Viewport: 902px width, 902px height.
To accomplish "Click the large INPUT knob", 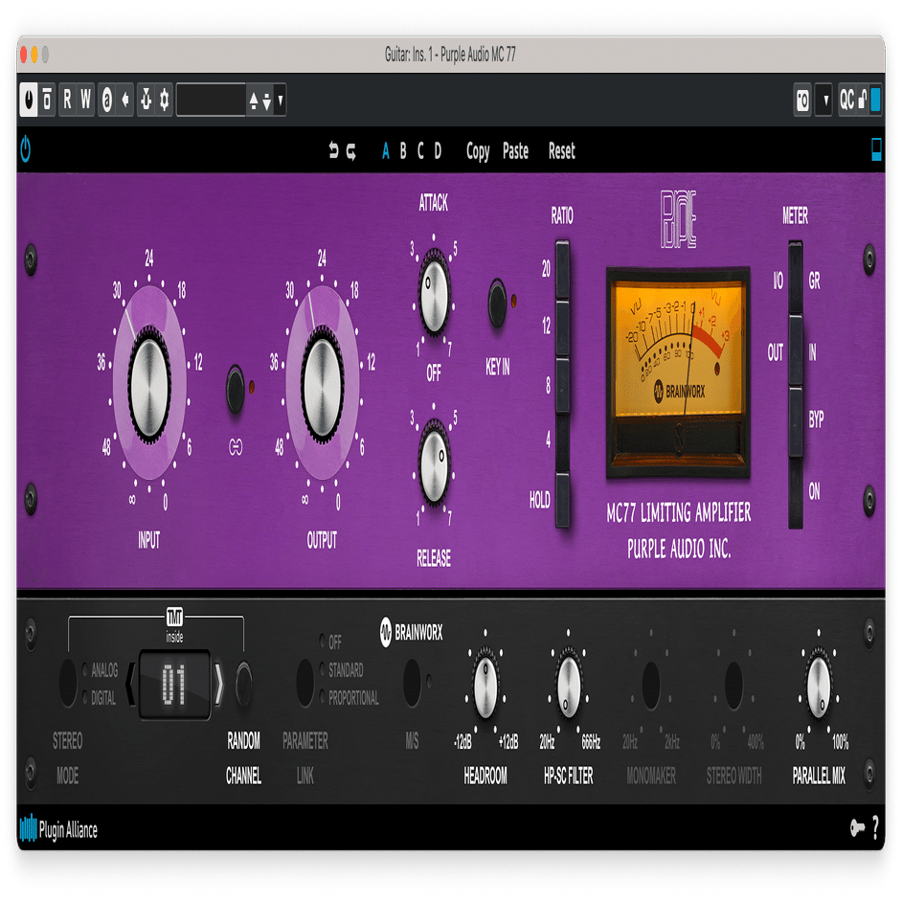I will [150, 384].
